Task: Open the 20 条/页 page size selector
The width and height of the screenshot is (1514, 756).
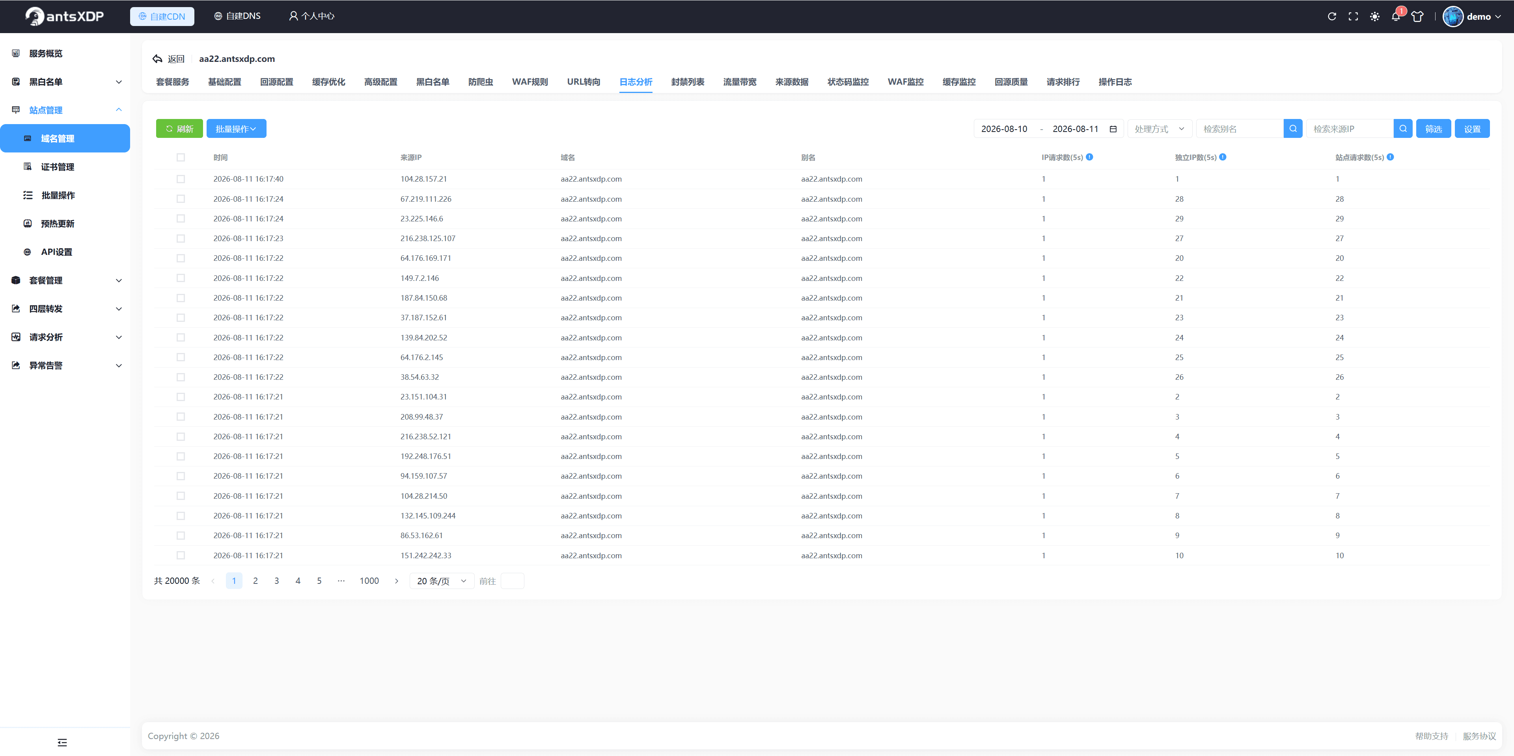Action: pyautogui.click(x=442, y=581)
